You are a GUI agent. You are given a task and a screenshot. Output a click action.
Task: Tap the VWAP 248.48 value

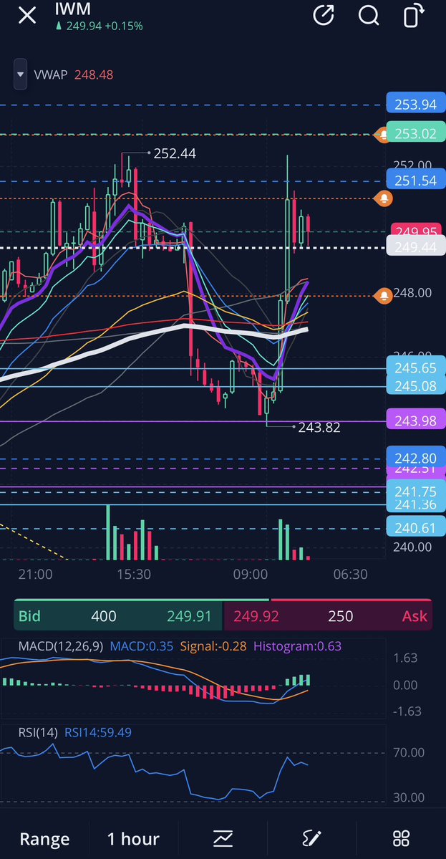coord(94,75)
